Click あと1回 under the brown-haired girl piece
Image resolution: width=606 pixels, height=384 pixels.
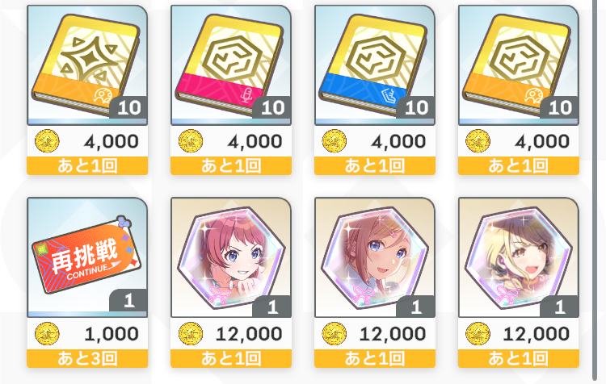[375, 358]
